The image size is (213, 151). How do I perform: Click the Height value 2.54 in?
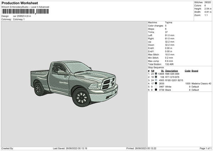point(208,9)
